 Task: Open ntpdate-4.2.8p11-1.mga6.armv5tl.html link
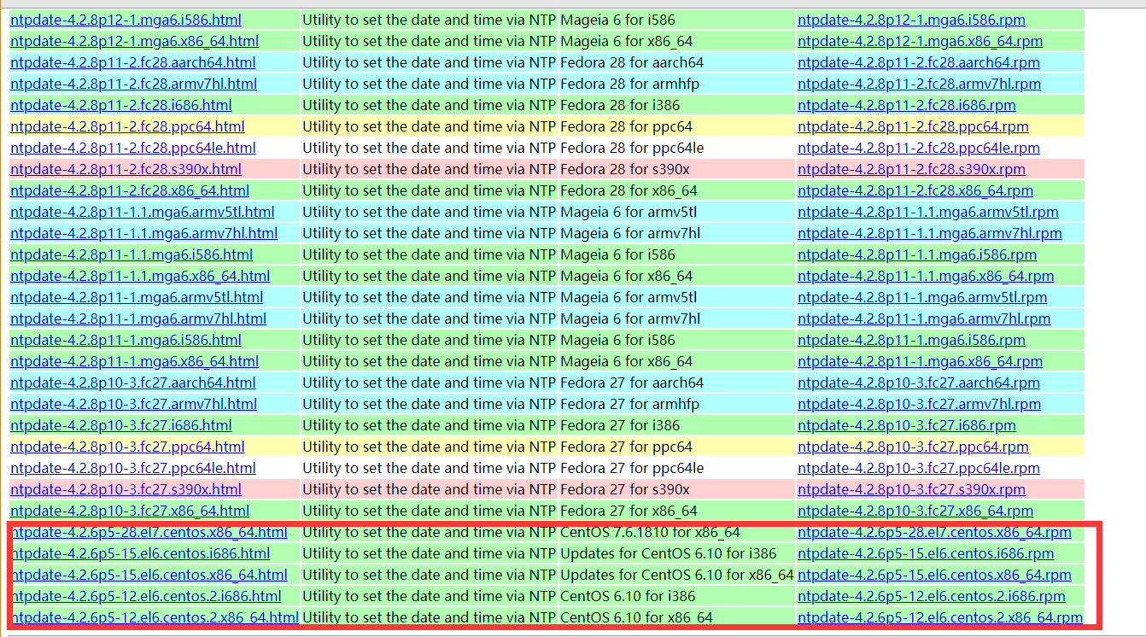[x=137, y=297]
